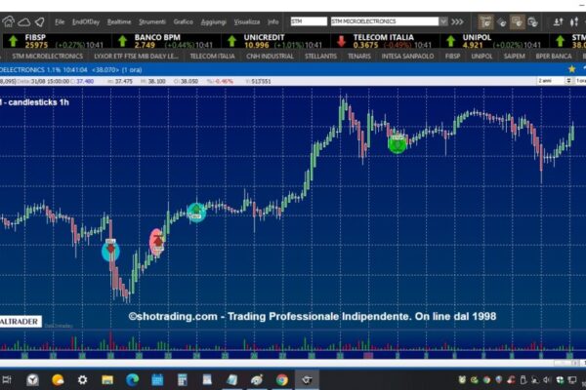Open File Explorer from the taskbar

coord(107,380)
